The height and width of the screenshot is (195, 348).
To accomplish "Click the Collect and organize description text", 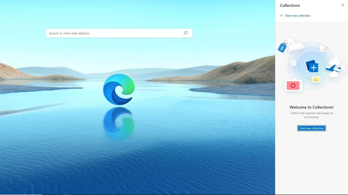I will point(311,115).
